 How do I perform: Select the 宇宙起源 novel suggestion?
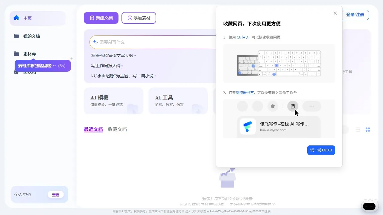click(x=124, y=76)
